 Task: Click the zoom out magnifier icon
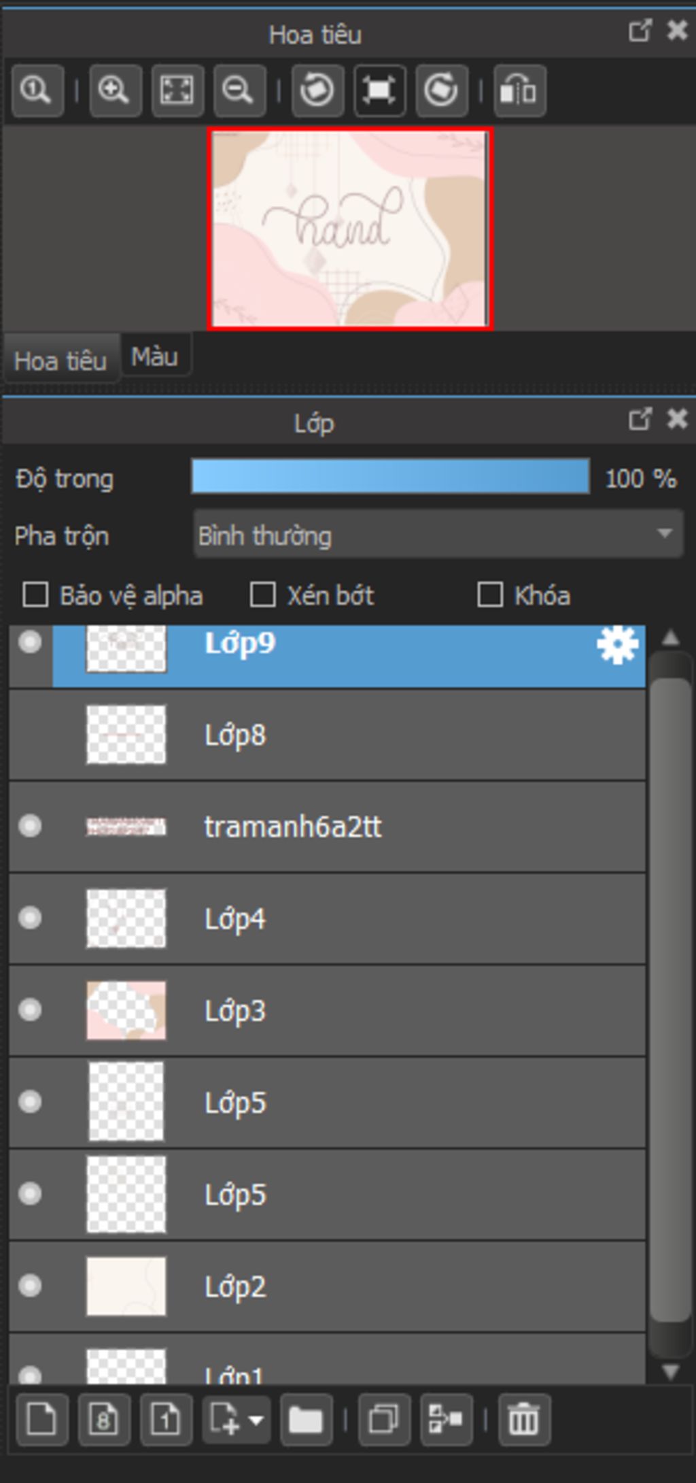click(239, 90)
